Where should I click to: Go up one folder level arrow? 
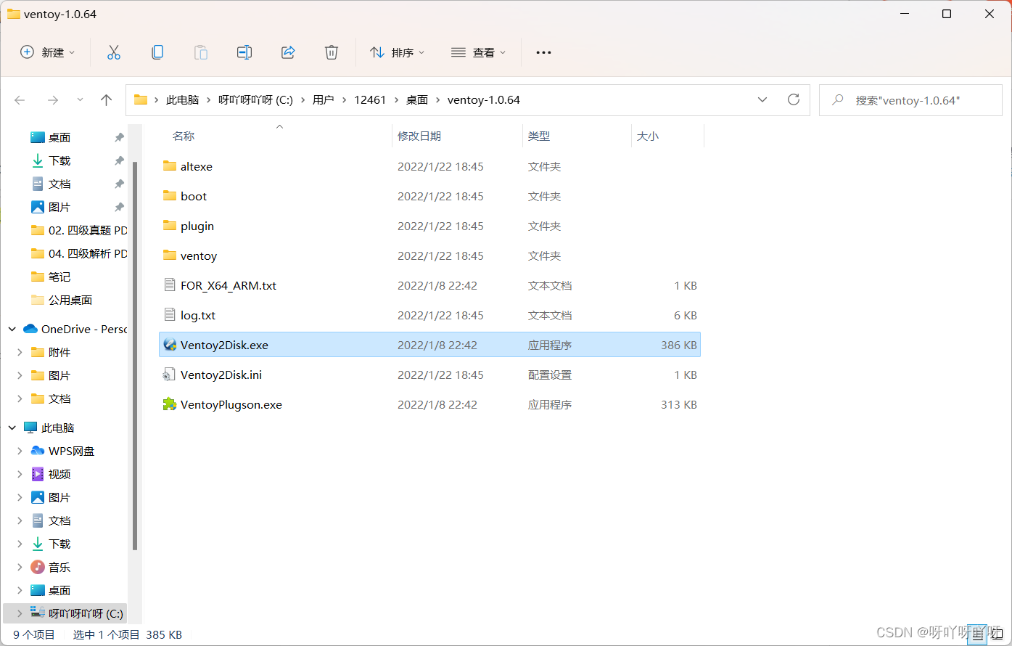107,100
